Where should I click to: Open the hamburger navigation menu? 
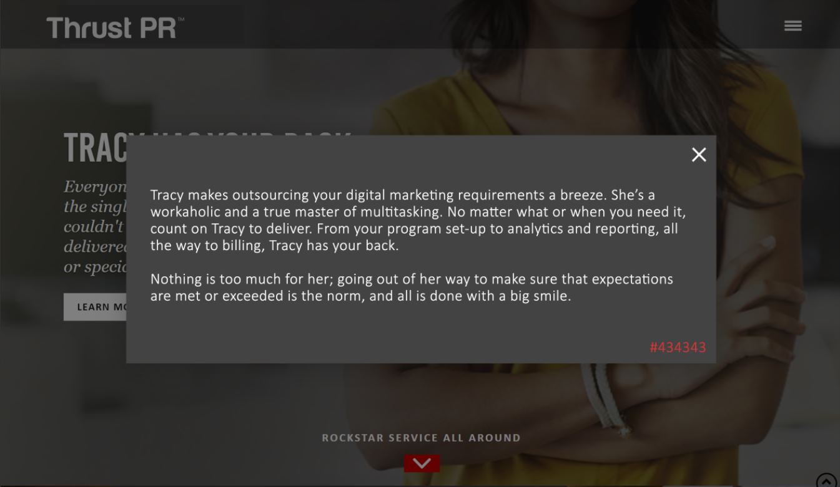793,26
